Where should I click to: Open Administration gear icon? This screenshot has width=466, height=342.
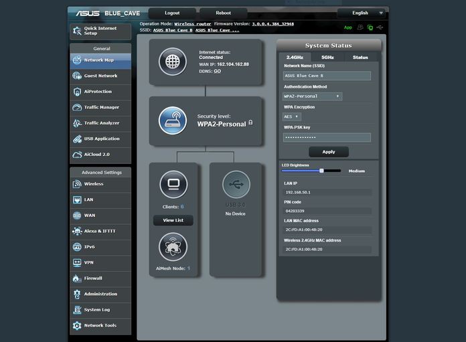point(77,294)
